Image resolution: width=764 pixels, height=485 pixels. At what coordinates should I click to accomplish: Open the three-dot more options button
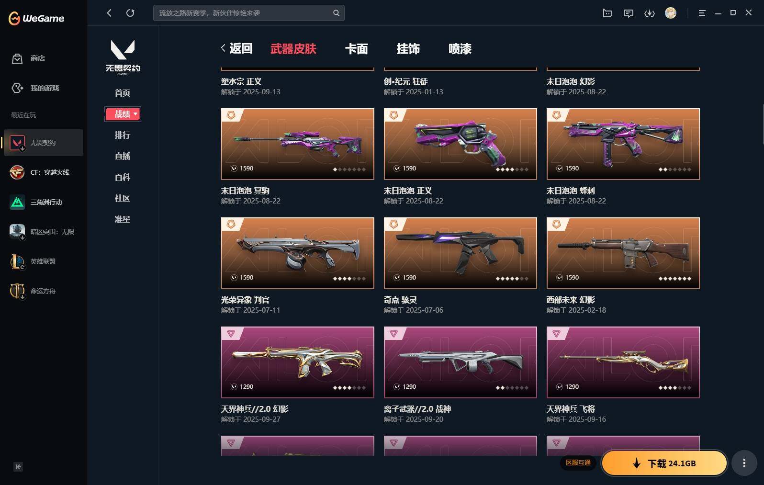click(x=744, y=463)
